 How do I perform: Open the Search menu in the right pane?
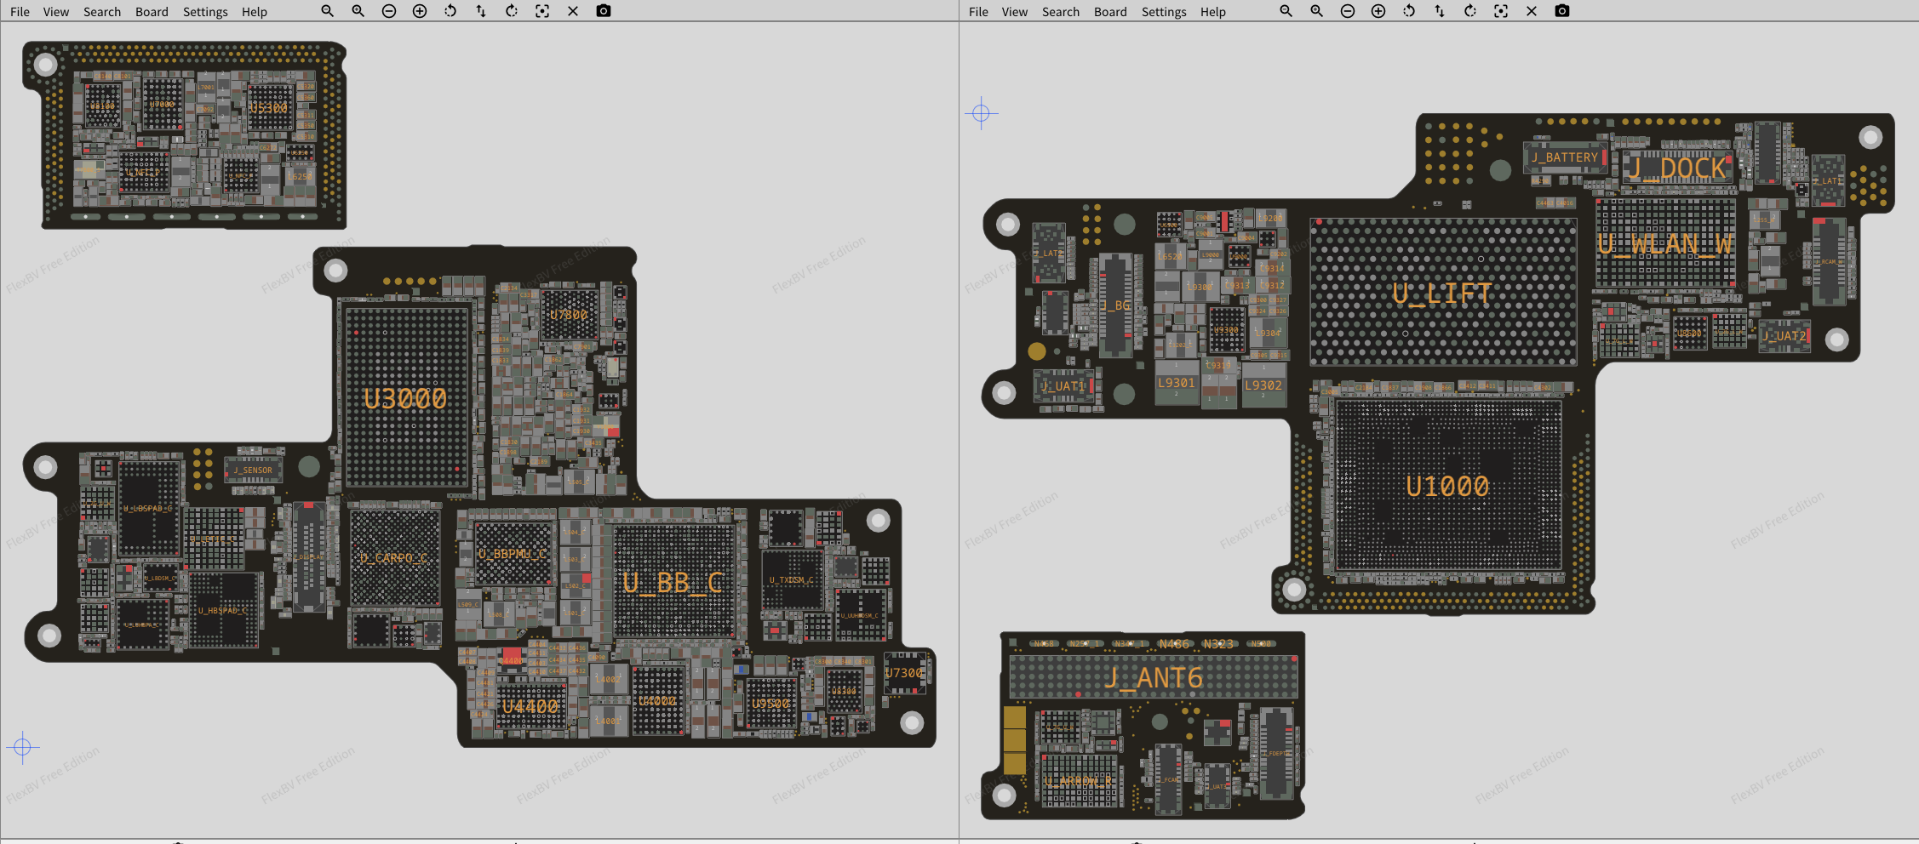(x=1061, y=12)
